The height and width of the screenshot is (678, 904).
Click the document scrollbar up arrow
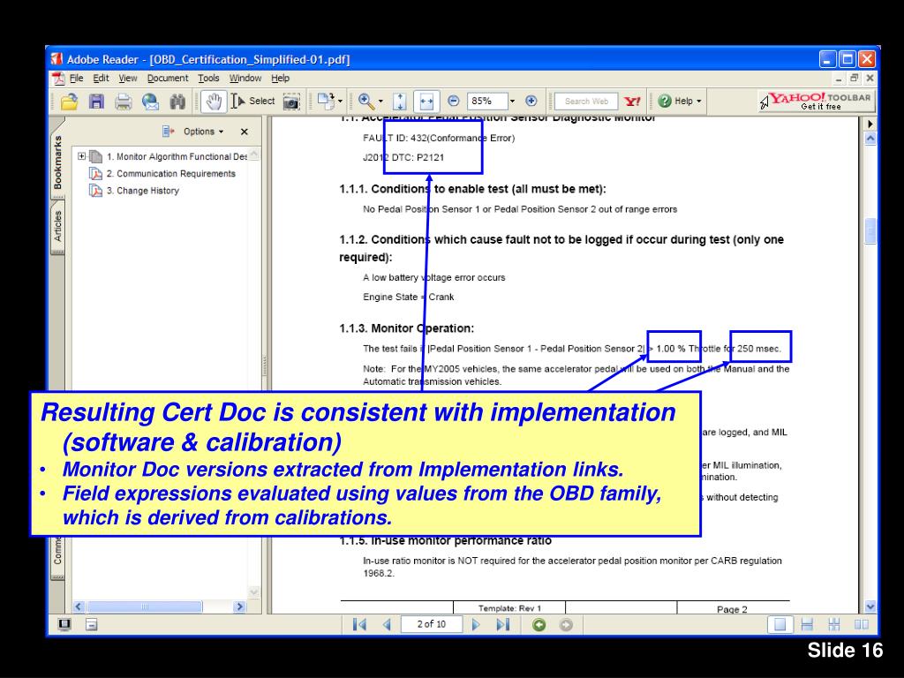(870, 139)
